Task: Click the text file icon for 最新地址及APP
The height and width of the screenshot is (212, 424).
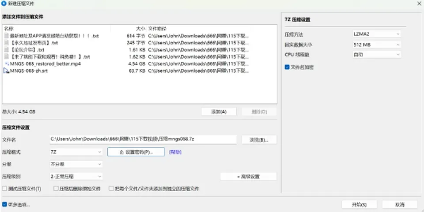Action: coord(7,36)
